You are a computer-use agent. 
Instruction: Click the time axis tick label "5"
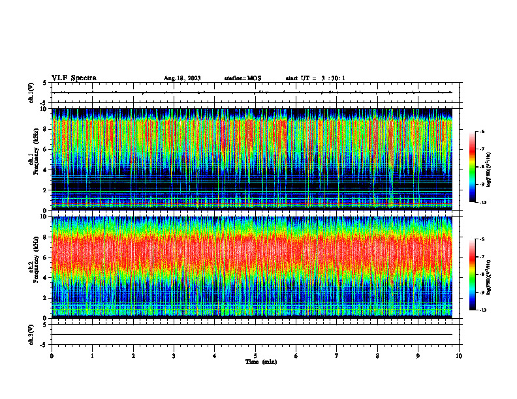point(255,356)
